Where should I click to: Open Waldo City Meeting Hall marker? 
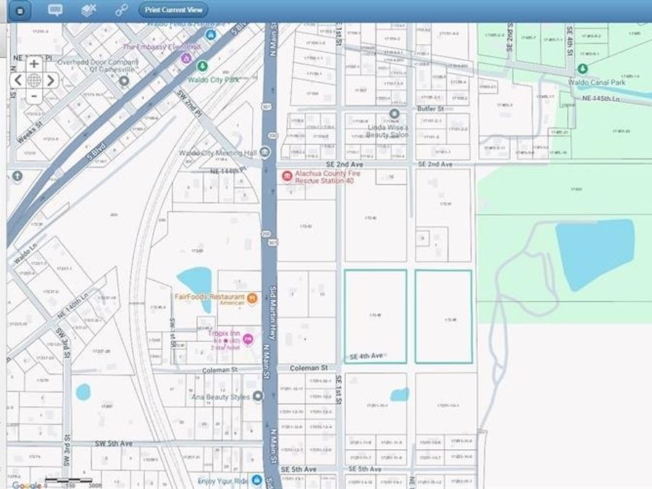pos(265,152)
